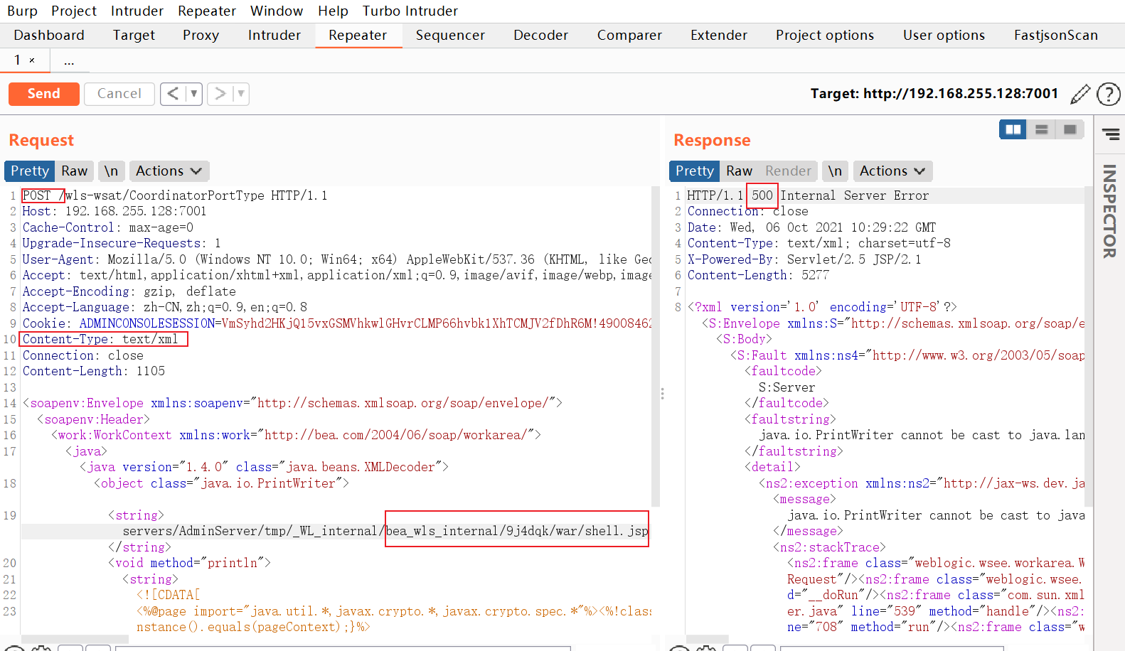Switch Request view to Pretty
Screen dimensions: 1125x651
pos(30,171)
